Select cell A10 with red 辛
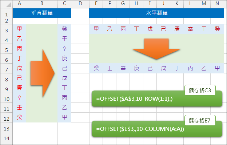This screenshot has height=145, width=227. click(x=19, y=98)
